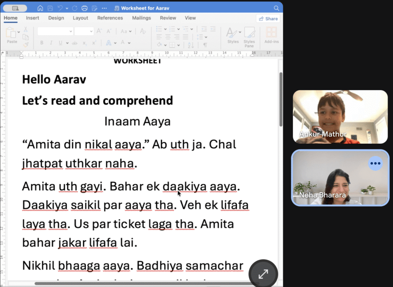
Task: Open the search magnifier in title bar
Action: pos(276,8)
